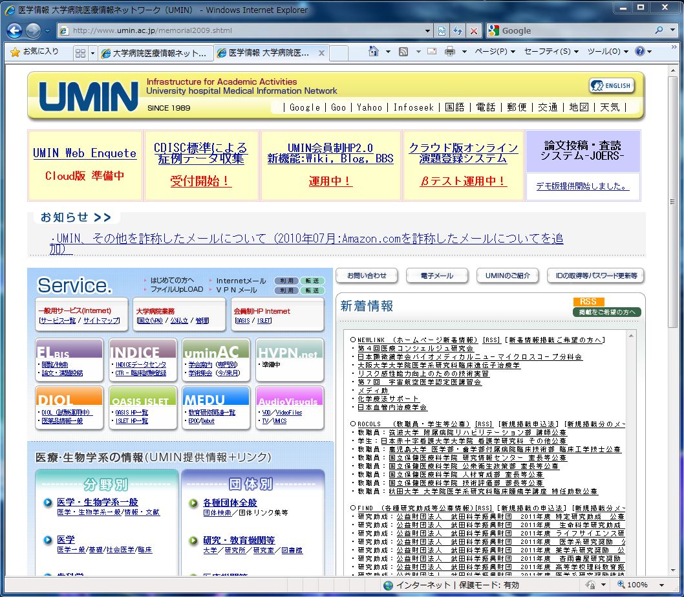684x597 pixels.
Task: Open the ツール(O) tools menu
Action: [x=608, y=52]
